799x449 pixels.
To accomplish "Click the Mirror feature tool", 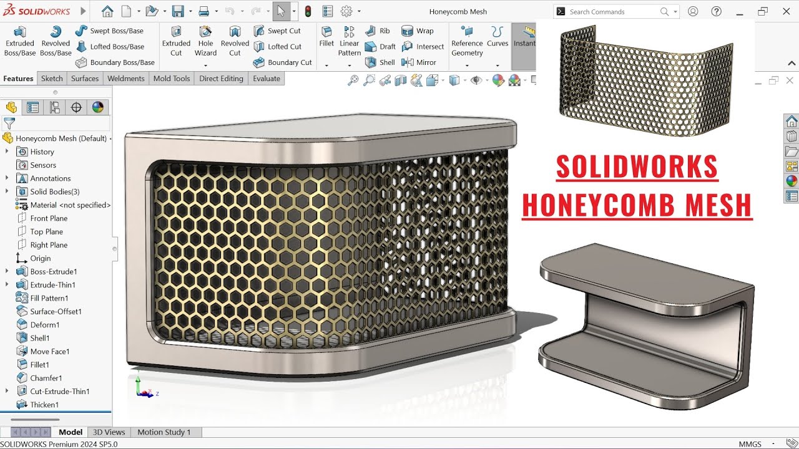I will pyautogui.click(x=419, y=62).
